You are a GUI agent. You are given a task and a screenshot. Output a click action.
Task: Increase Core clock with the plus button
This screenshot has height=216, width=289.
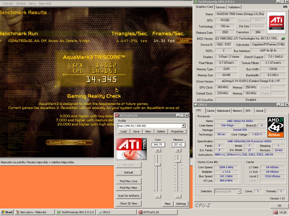point(158,150)
